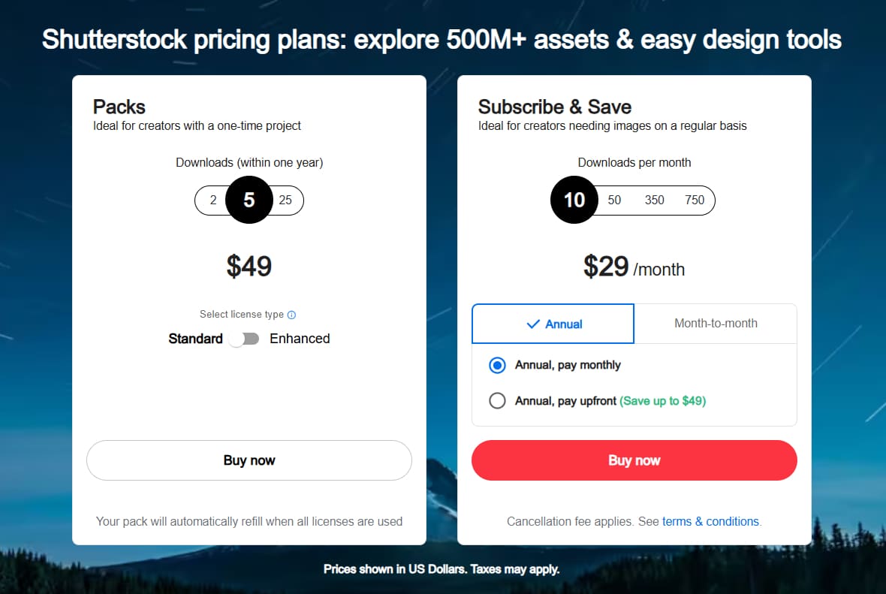
Task: Select 10 downloads per month
Action: click(574, 201)
